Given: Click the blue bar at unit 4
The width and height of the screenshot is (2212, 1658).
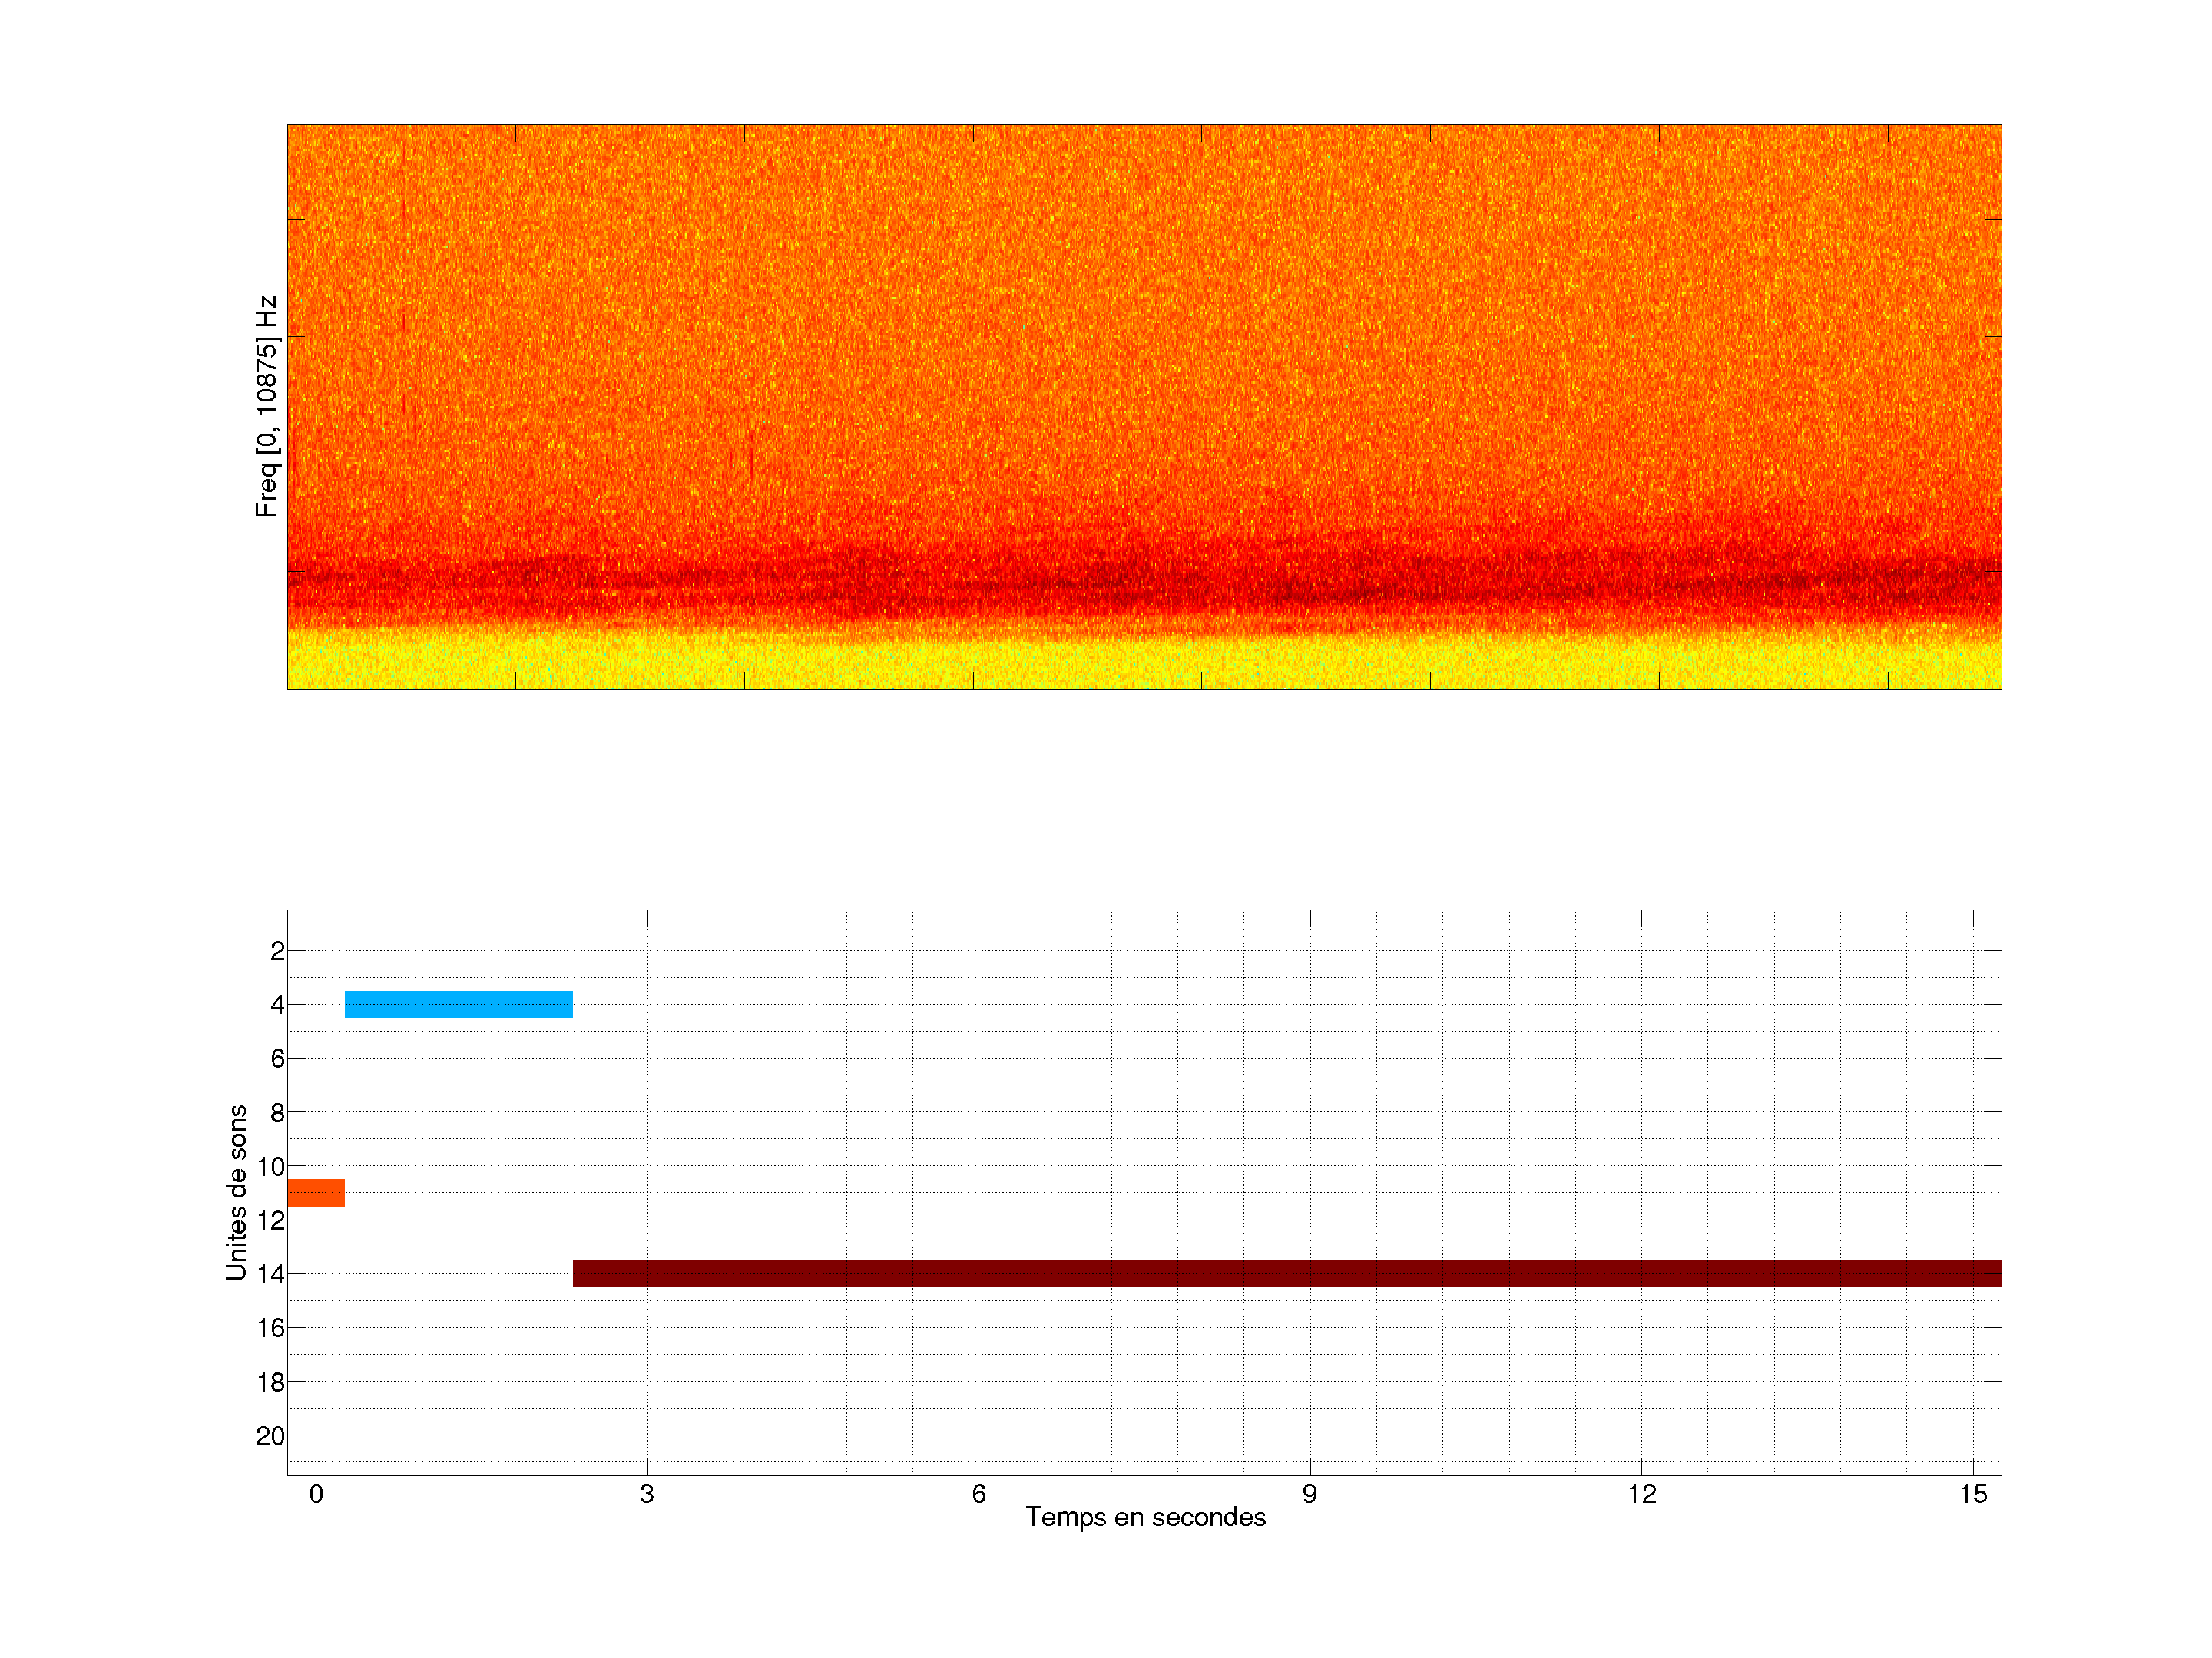Looking at the screenshot, I should pyautogui.click(x=459, y=1004).
